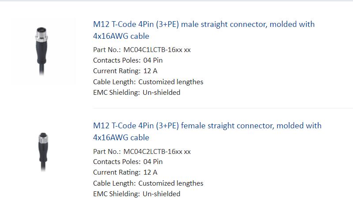This screenshot has height=209, width=353.
Task: Select part number MC04C1LCTB-16xx xx text
Action: tap(157, 50)
